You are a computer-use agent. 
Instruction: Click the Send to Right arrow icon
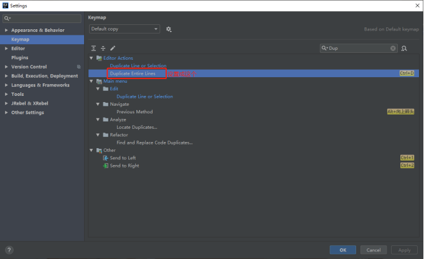106,166
